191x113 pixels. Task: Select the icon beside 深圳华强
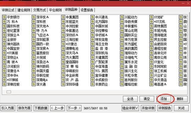click(x=63, y=84)
